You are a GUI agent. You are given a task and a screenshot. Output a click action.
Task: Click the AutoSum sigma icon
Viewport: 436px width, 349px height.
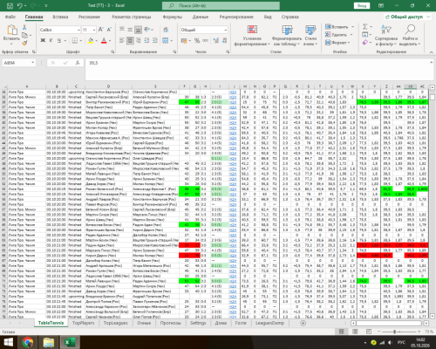point(365,27)
